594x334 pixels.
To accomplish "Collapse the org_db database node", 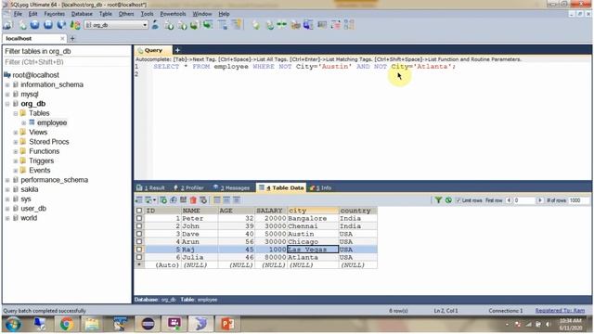I will [x=7, y=104].
